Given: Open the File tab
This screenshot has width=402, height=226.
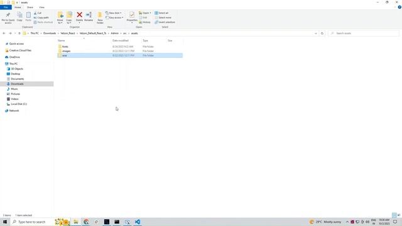Looking at the screenshot, I should pos(6,8).
